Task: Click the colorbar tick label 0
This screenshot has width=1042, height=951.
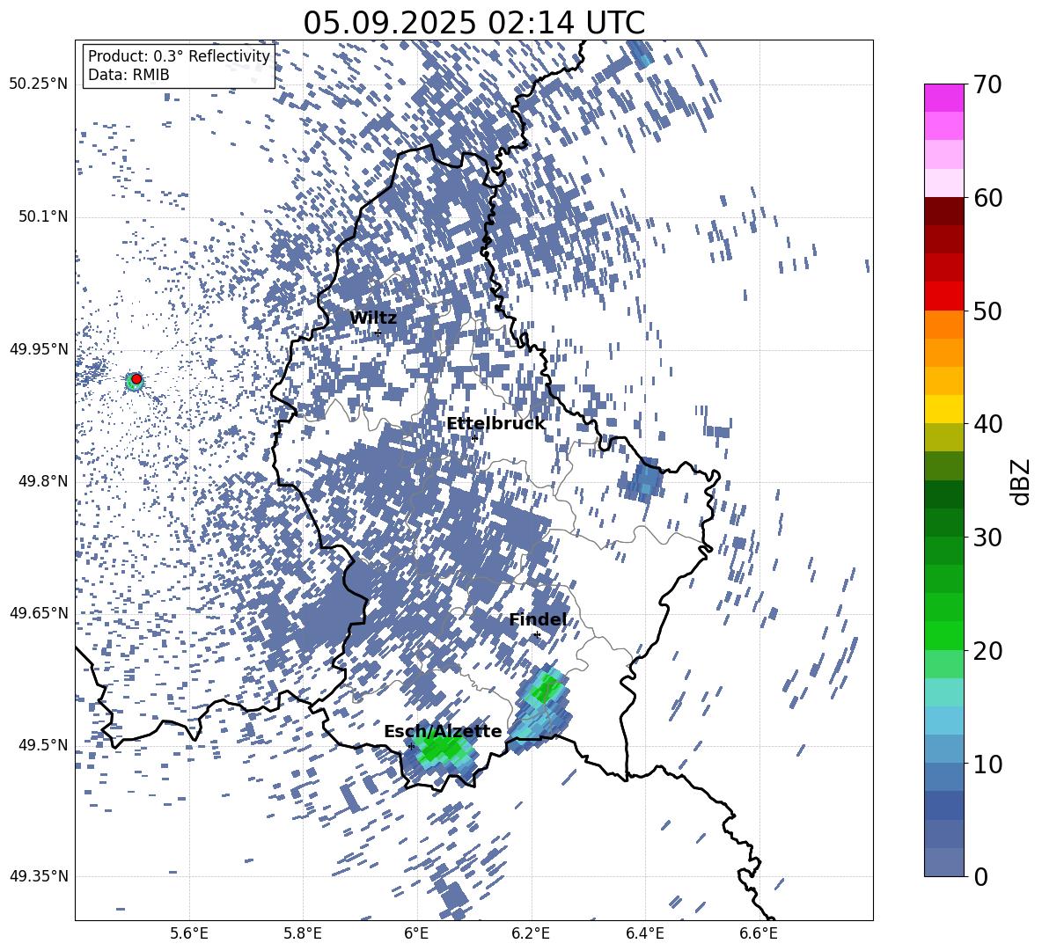Action: [x=980, y=876]
